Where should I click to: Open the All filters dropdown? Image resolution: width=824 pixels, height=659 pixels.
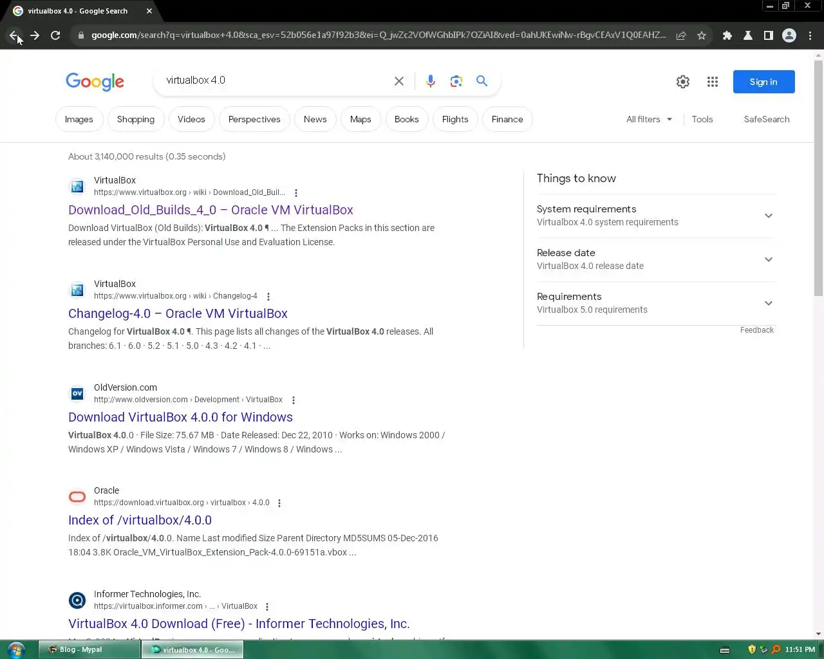649,120
